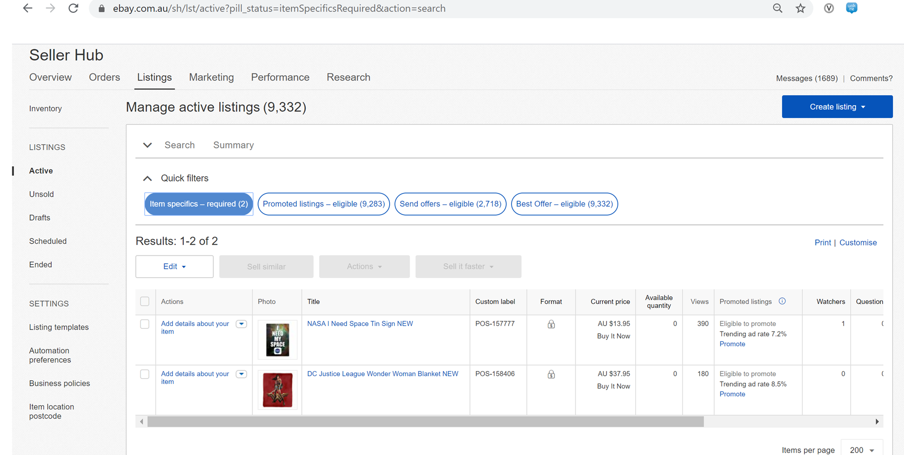Click the padlock site info icon
The image size is (904, 455).
click(x=101, y=9)
